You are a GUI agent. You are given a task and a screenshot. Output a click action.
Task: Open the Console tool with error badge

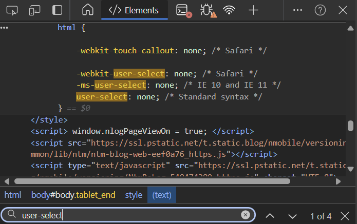[x=183, y=10]
